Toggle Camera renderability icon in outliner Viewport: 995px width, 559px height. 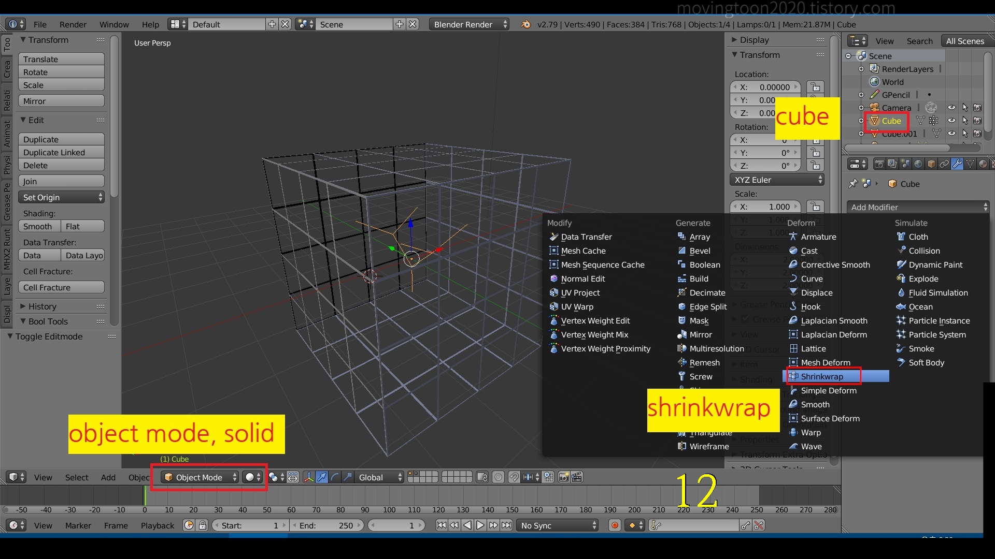pos(977,108)
